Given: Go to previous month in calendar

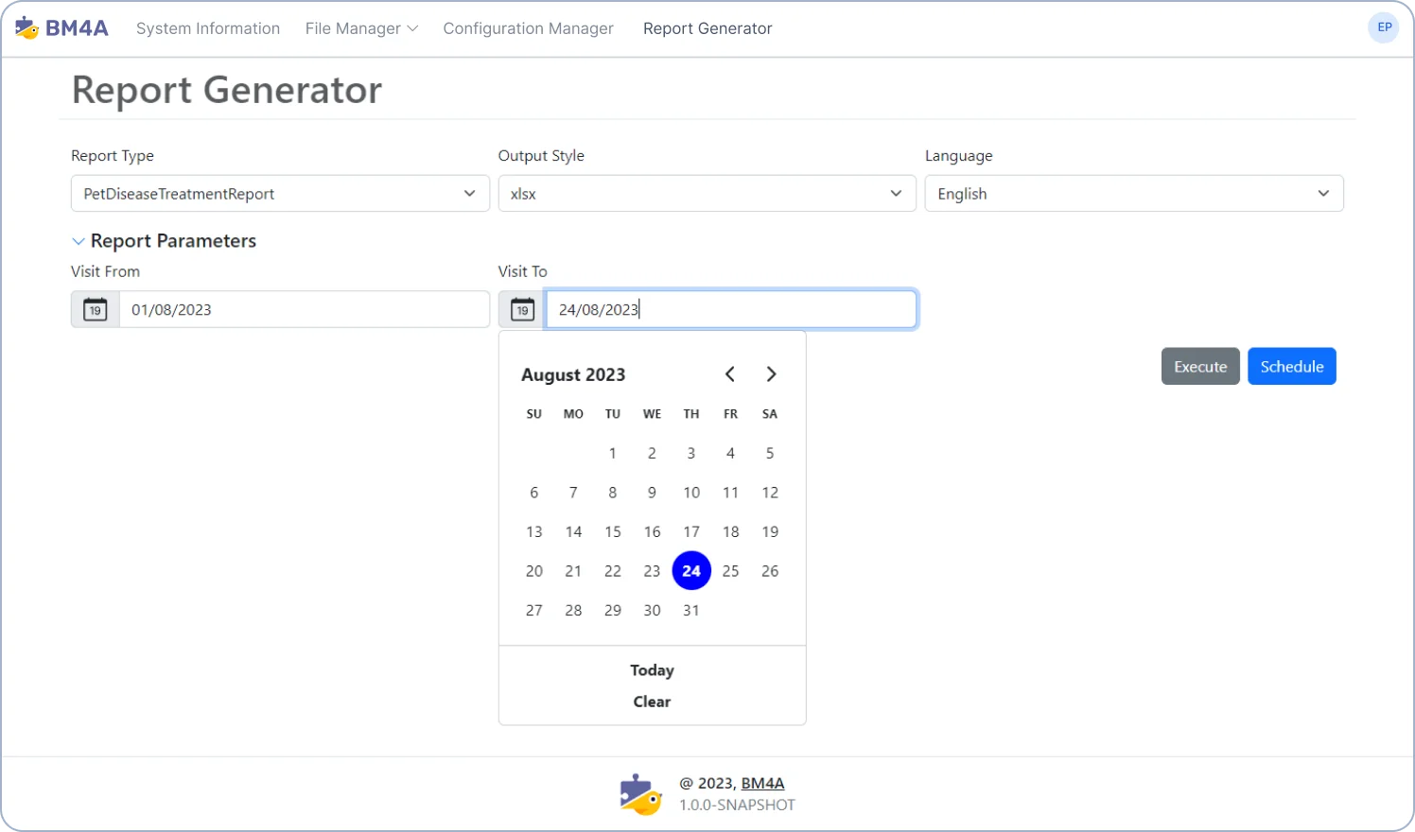Looking at the screenshot, I should [730, 374].
